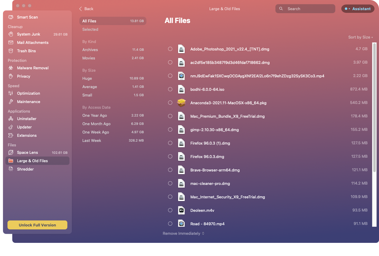This screenshot has width=379, height=256.
Task: Check the Anaconda3-2021.11 pkg file
Action: point(170,103)
